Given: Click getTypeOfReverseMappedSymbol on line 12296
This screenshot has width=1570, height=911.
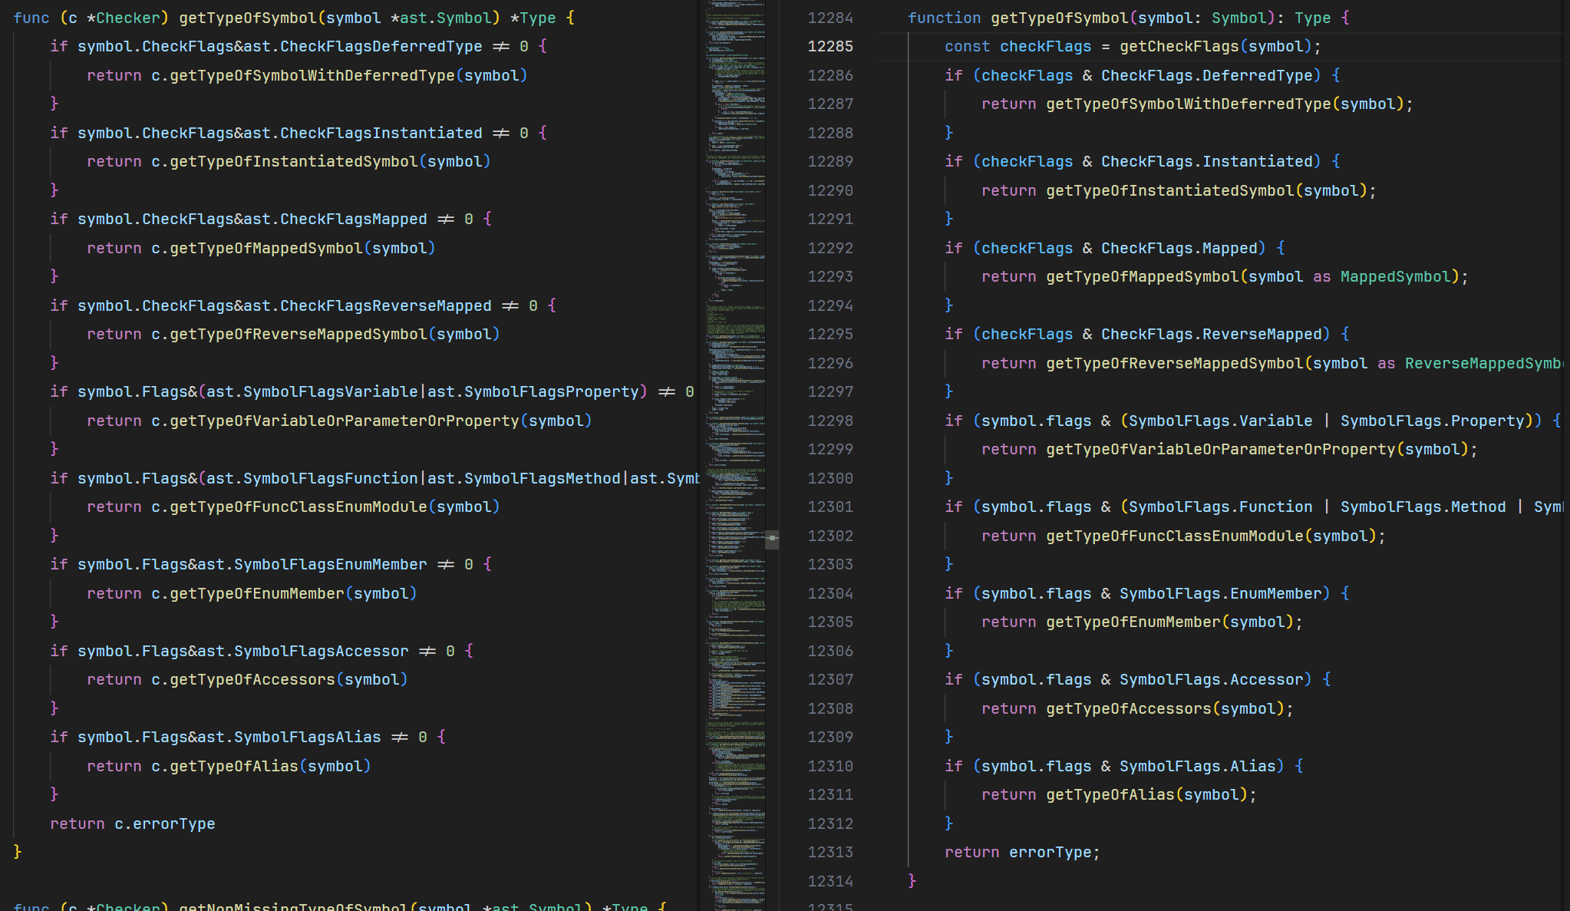Looking at the screenshot, I should click(x=1175, y=363).
